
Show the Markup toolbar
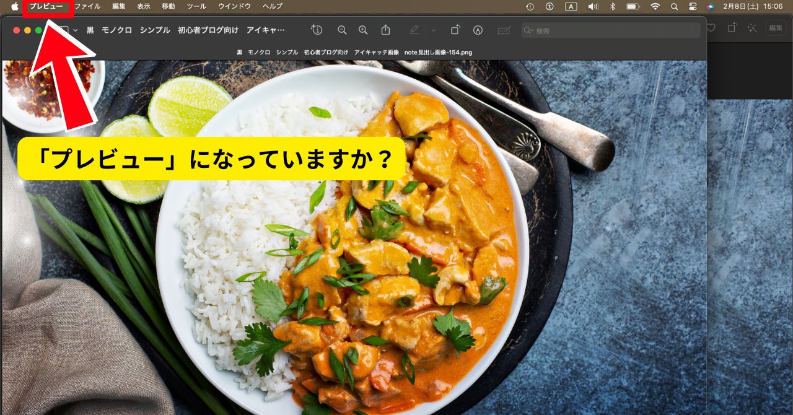[x=478, y=30]
